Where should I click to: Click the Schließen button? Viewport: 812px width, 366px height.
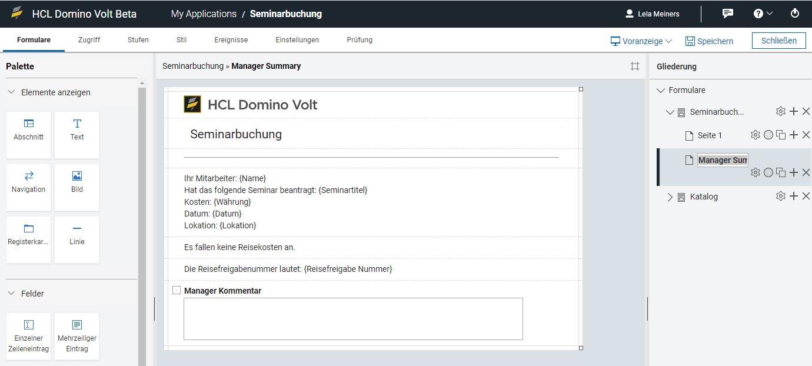pyautogui.click(x=779, y=41)
